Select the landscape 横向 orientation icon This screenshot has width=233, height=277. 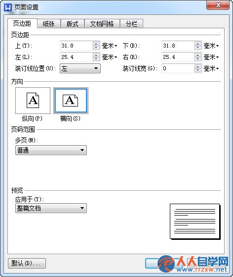coord(71,101)
